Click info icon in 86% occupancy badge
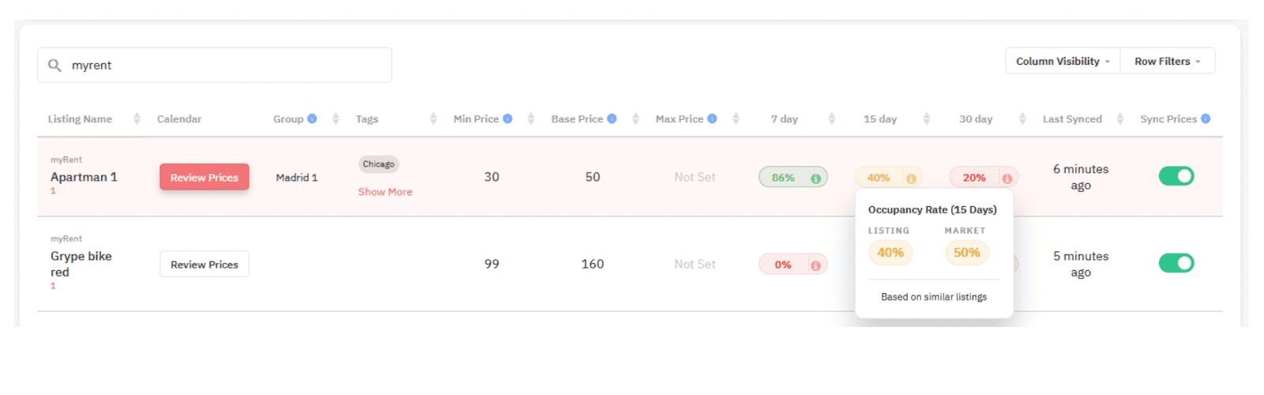1264x395 pixels. [815, 179]
